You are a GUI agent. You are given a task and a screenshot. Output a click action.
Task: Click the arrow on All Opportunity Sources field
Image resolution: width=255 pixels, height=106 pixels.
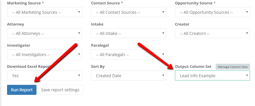pos(247,12)
